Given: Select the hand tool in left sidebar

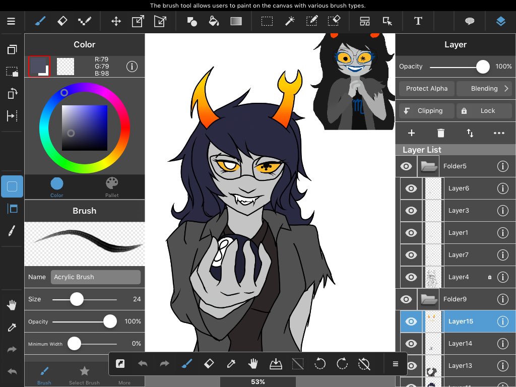Looking at the screenshot, I should [12, 305].
